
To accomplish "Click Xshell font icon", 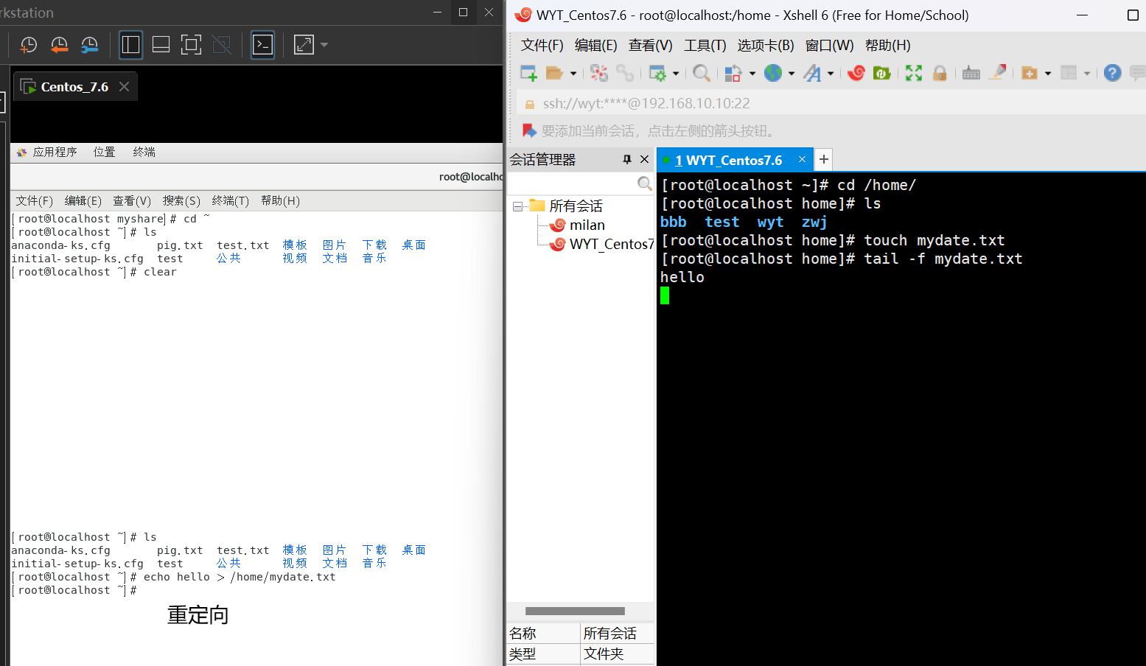I will [812, 73].
